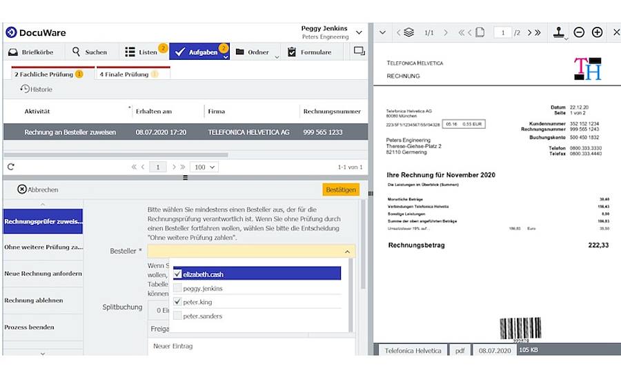Image resolution: width=621 pixels, height=388 pixels.
Task: Check the peter.sanders checkbox
Action: [x=177, y=316]
